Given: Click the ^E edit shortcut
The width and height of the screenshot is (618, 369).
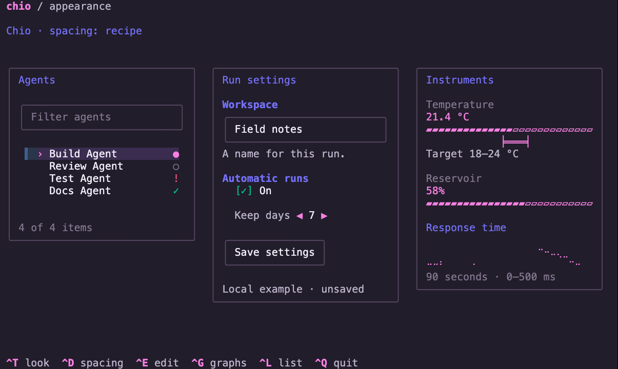Looking at the screenshot, I should pos(157,363).
